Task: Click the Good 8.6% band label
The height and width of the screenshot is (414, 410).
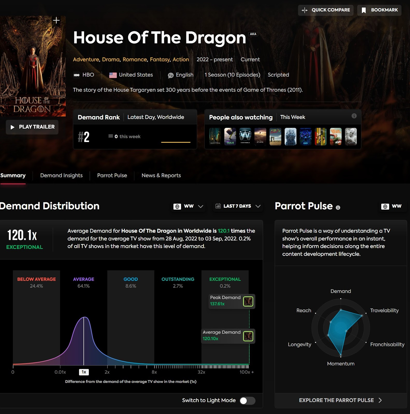Action: (131, 283)
